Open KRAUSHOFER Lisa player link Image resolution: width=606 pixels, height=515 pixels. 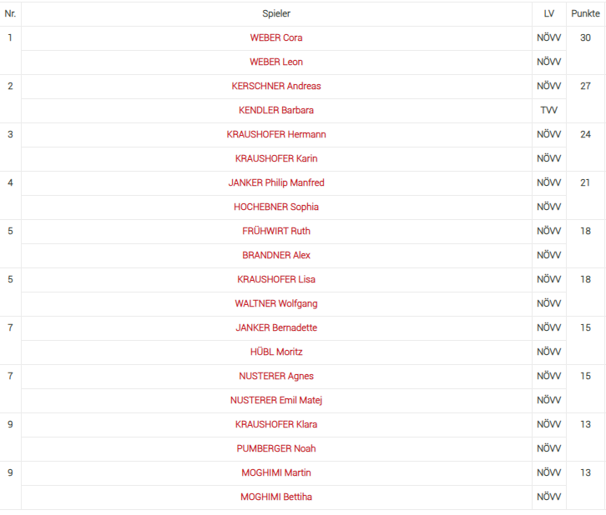tap(276, 279)
